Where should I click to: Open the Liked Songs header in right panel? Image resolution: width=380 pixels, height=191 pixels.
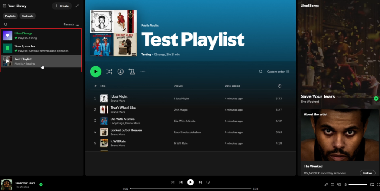(x=310, y=6)
